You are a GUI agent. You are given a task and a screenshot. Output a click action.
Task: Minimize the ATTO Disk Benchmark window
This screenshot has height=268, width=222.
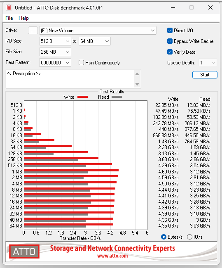(x=173, y=7)
